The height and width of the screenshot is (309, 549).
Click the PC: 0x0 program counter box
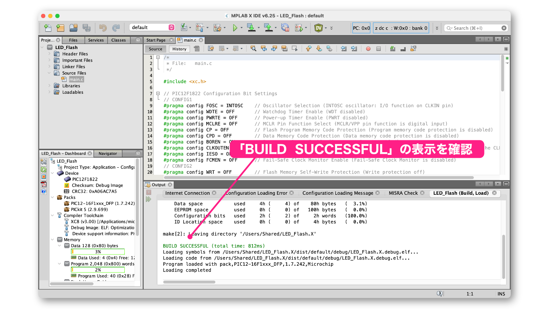coord(361,28)
